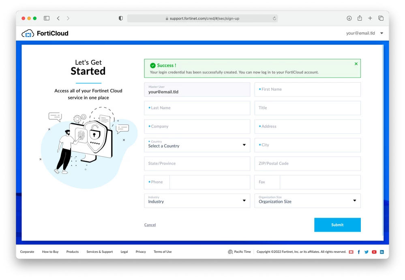
Task: Click the ZIP/Postal Code field
Action: tap(307, 164)
